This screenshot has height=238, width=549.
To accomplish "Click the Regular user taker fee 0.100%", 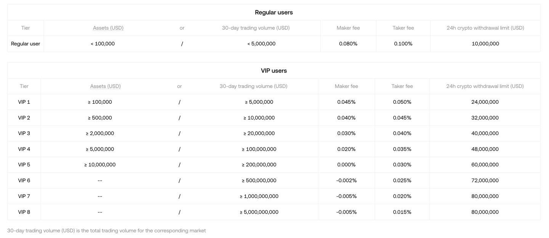I will [x=403, y=44].
